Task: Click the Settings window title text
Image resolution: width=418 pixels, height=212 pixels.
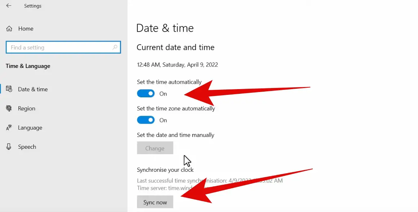Action: tap(33, 6)
